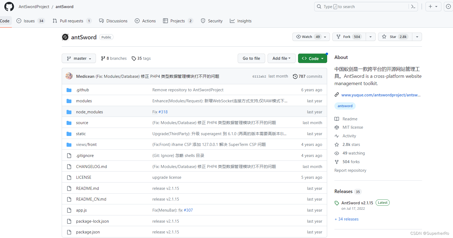453x238 pixels.
Task: Click the tag icon beside AntSword v2.1.15 release
Action: pyautogui.click(x=337, y=203)
